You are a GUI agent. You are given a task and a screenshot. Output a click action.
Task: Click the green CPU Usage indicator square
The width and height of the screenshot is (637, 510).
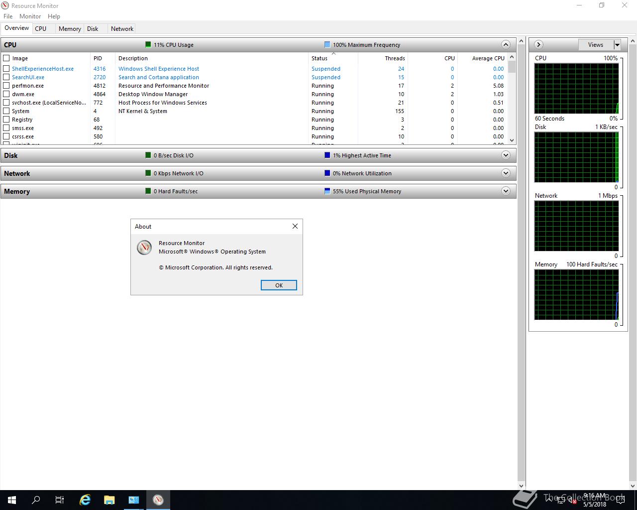(x=148, y=44)
